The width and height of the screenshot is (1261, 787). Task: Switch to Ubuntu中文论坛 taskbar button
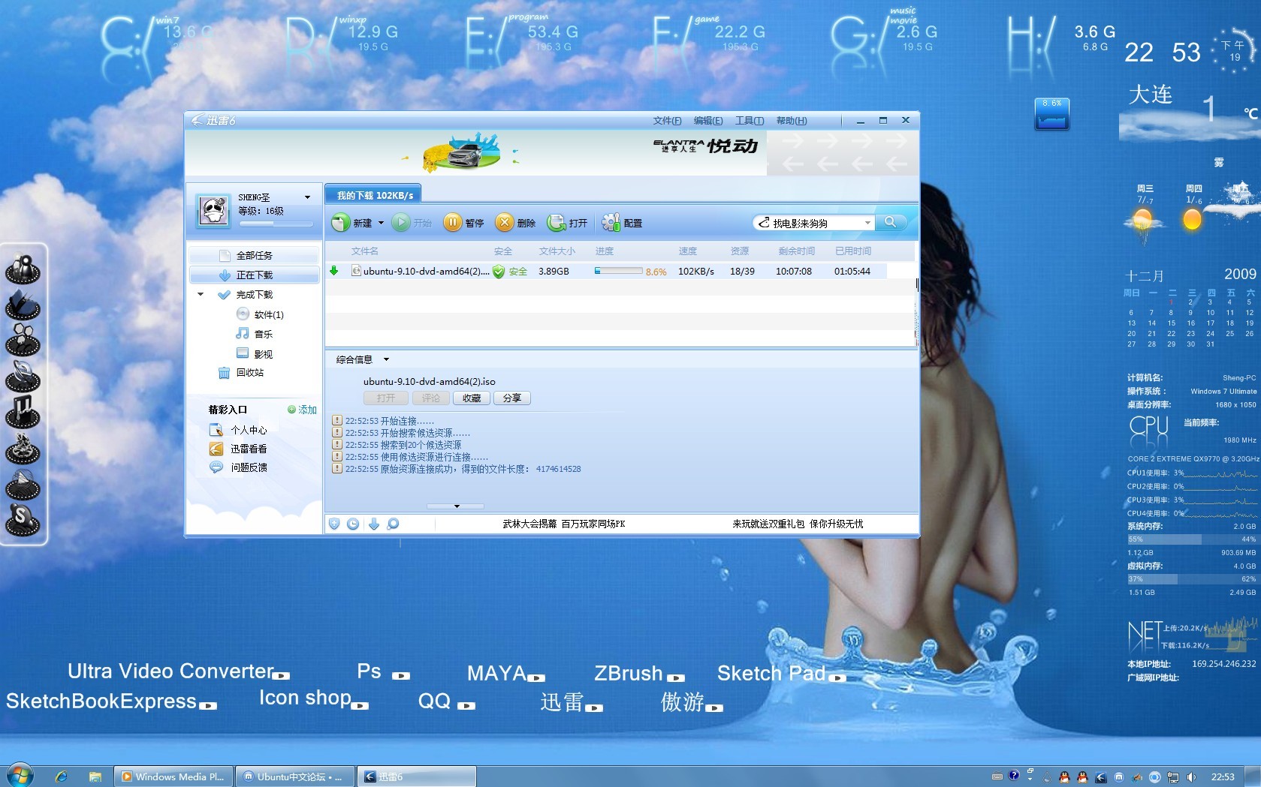(x=294, y=776)
